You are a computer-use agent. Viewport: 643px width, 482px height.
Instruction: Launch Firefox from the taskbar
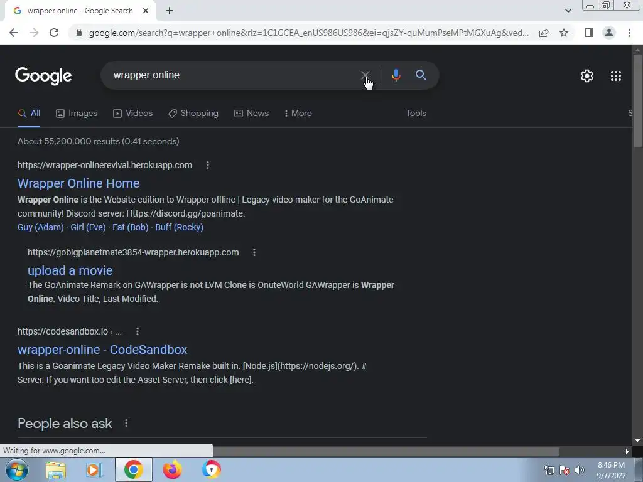click(172, 469)
